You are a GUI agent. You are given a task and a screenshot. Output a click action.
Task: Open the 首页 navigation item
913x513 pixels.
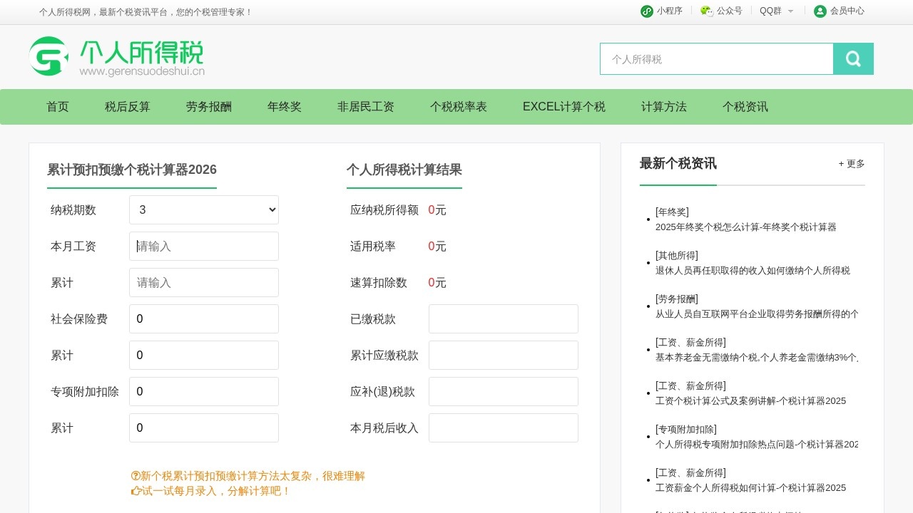point(57,106)
